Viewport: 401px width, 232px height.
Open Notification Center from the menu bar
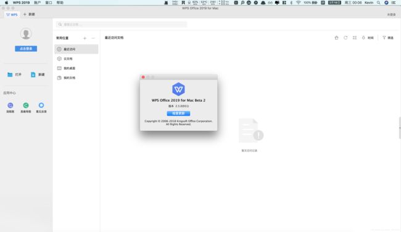point(394,2)
